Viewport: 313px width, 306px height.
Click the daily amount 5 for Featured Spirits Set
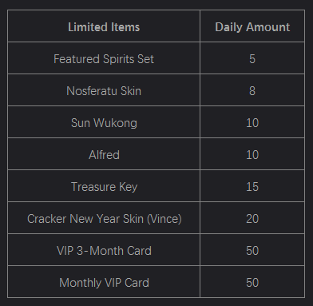coord(252,59)
